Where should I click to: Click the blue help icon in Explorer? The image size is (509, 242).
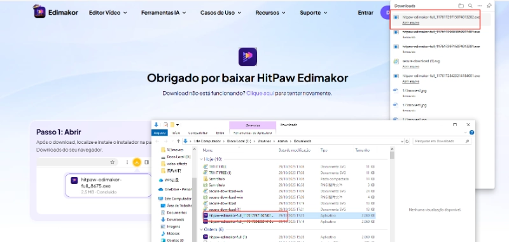(x=471, y=132)
